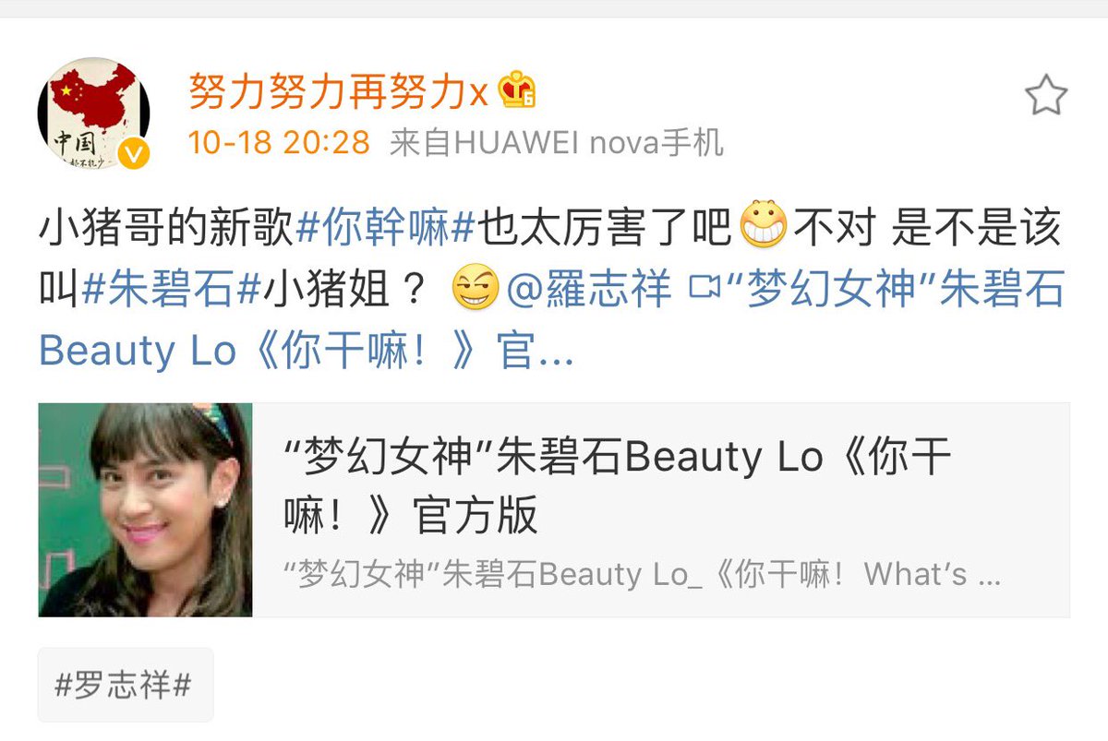Tap the orange verified badge on avatar
Image resolution: width=1108 pixels, height=741 pixels.
(x=134, y=154)
